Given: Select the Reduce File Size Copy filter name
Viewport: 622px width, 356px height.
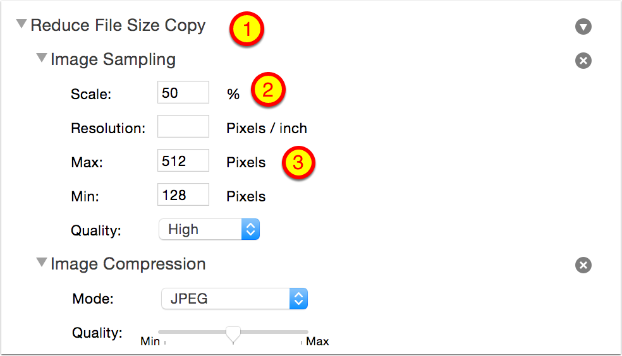Looking at the screenshot, I should (x=118, y=26).
